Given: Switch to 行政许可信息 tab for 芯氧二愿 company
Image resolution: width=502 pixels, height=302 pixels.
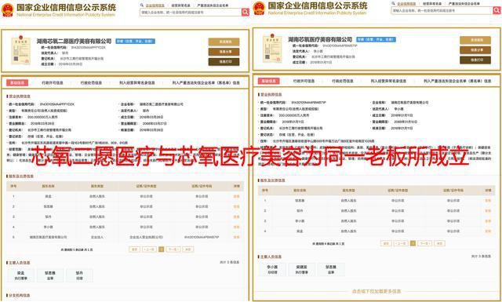Looking at the screenshot, I should pyautogui.click(x=53, y=83).
